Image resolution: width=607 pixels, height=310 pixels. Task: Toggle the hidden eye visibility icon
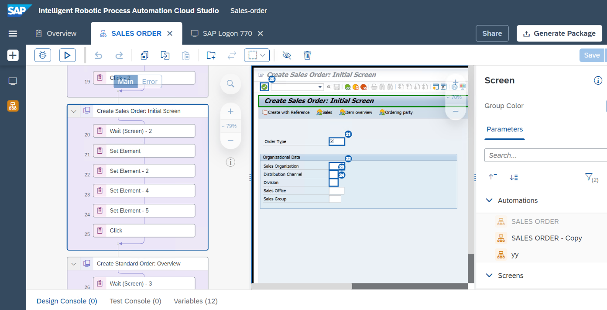286,55
